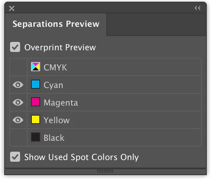Select the Magenta ink row label

click(x=61, y=103)
